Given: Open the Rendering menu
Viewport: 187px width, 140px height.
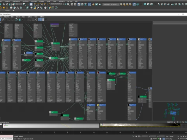Looking at the screenshot, I should (x=25, y=1).
